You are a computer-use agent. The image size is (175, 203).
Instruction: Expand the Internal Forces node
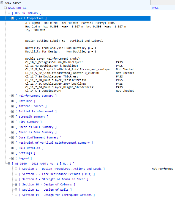tap(12, 106)
